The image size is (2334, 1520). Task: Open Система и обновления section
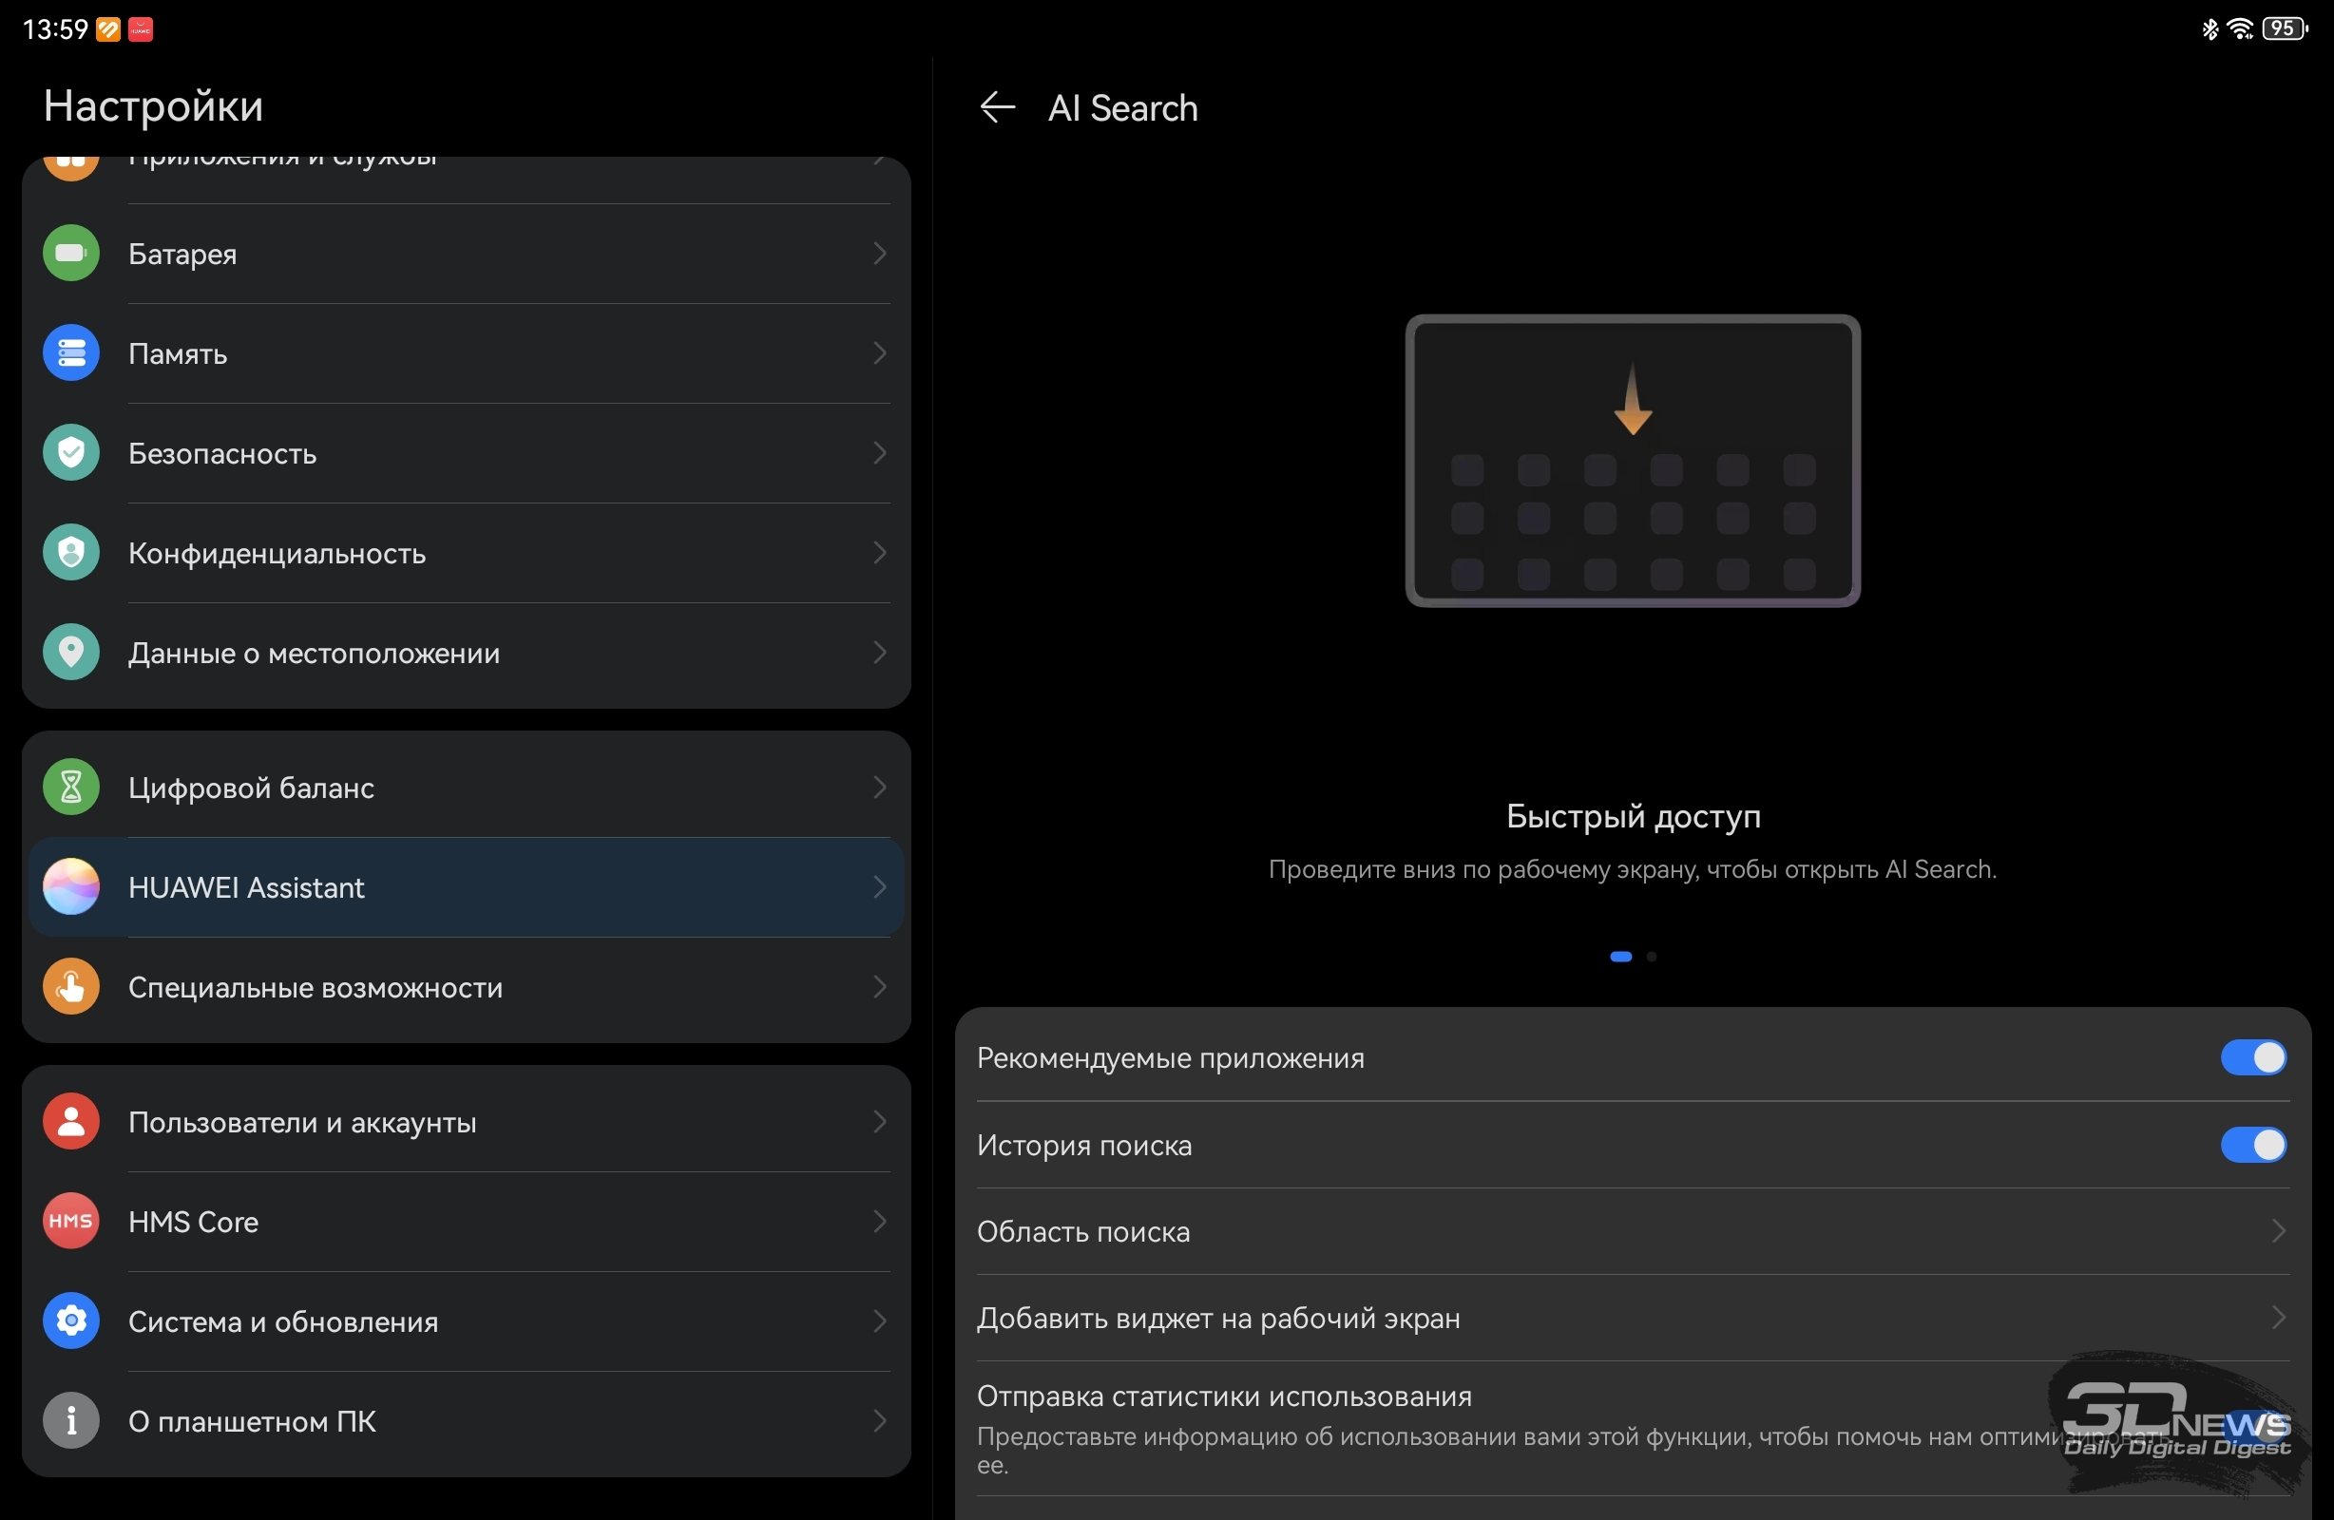[x=466, y=1321]
